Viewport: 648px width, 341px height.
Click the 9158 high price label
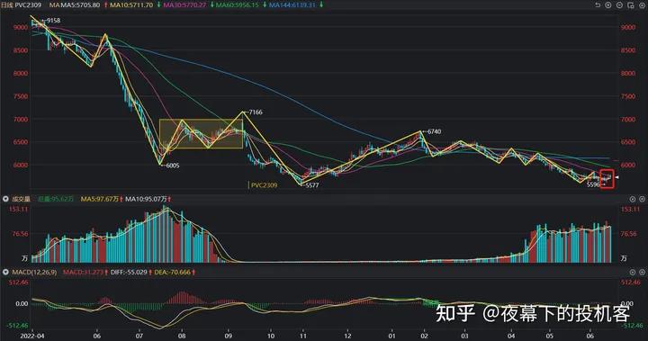click(x=53, y=21)
